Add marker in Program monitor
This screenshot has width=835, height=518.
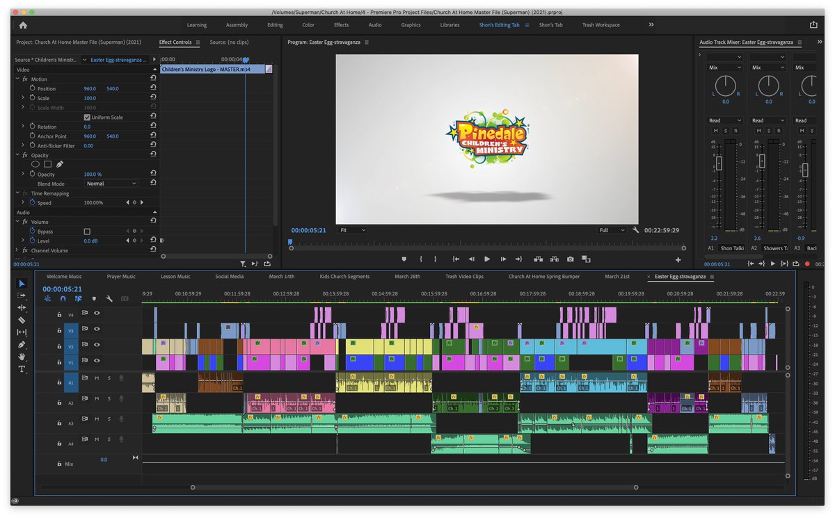404,259
